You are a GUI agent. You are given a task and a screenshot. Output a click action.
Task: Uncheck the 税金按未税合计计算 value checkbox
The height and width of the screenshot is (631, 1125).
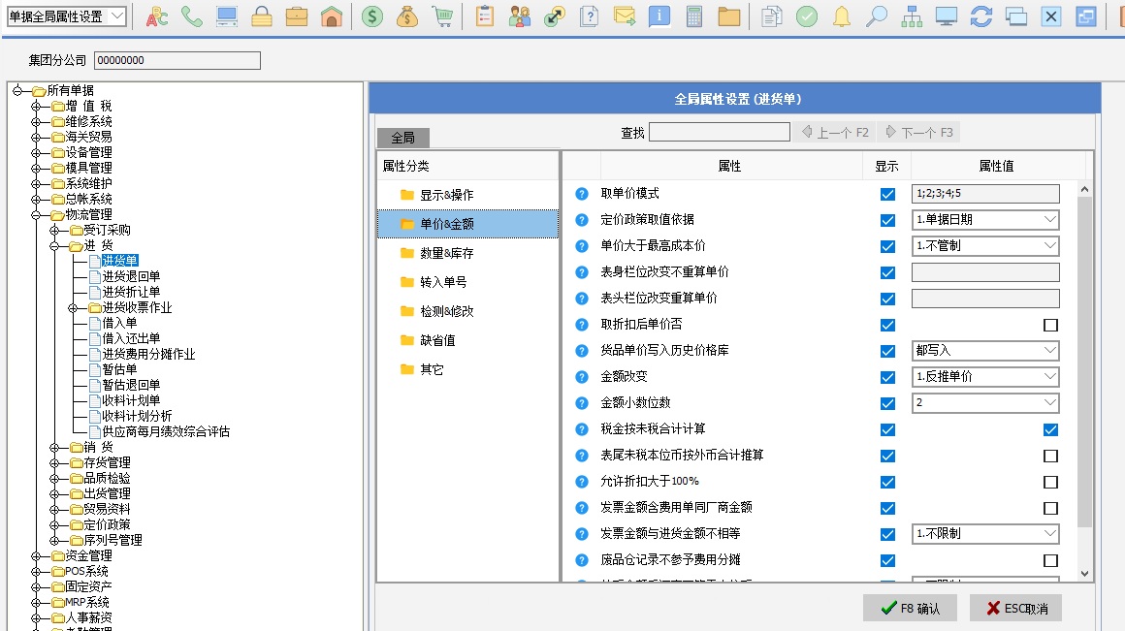coord(1050,429)
